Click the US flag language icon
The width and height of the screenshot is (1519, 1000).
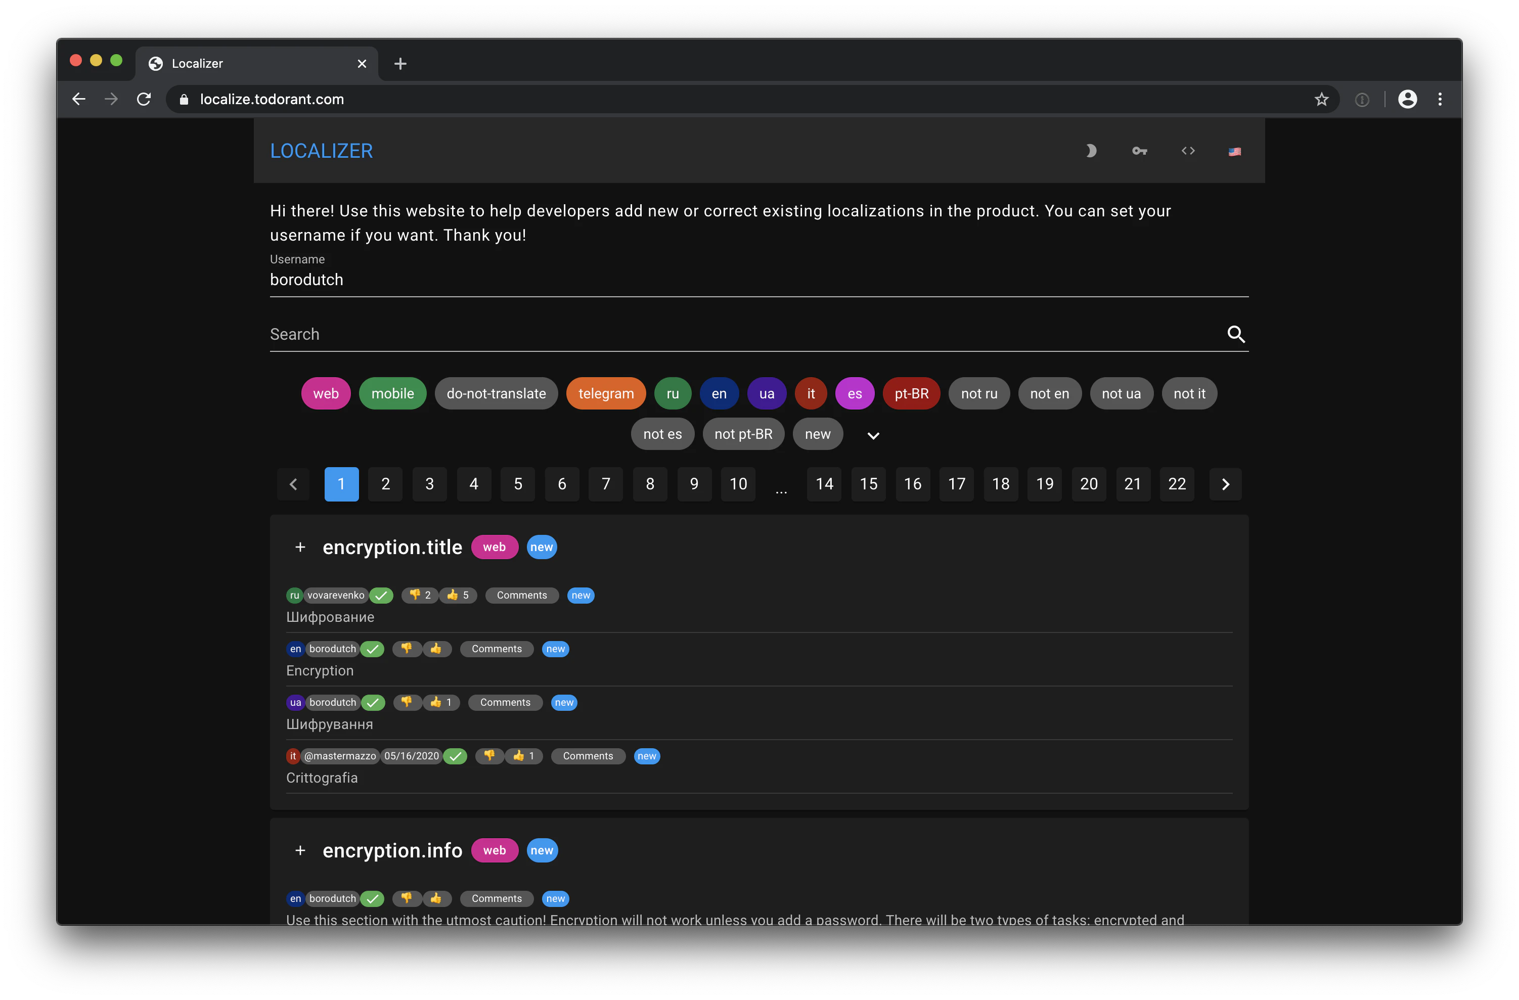click(1234, 151)
